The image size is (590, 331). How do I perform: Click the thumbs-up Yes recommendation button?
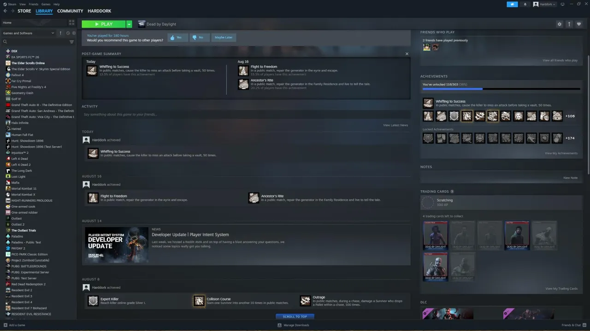point(177,37)
